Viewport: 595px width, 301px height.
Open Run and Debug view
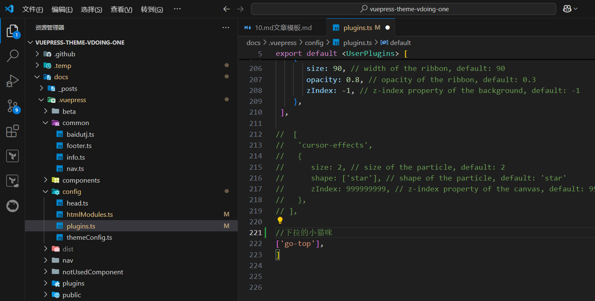(13, 81)
